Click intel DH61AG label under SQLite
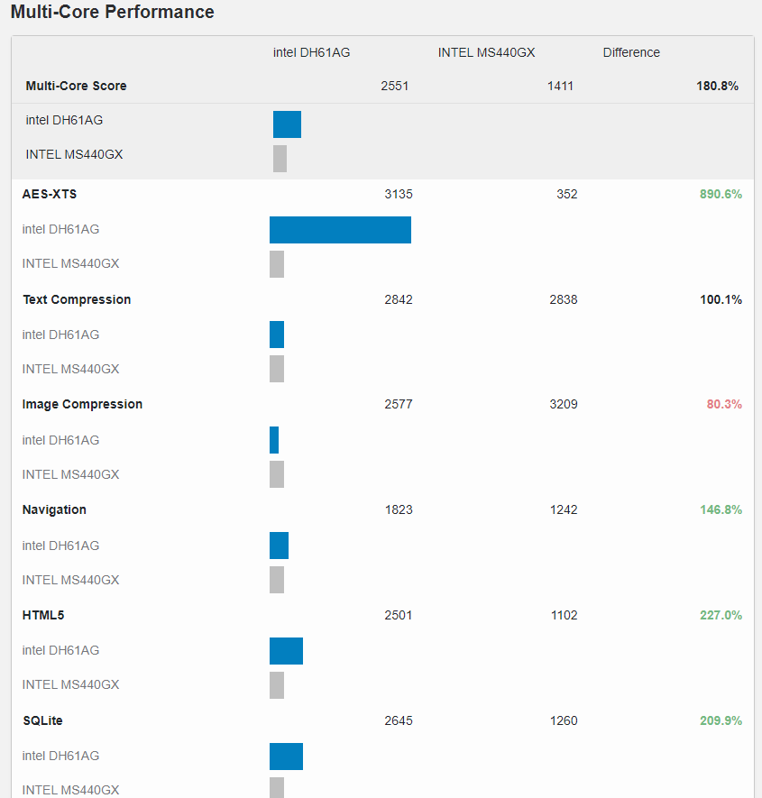 [60, 756]
